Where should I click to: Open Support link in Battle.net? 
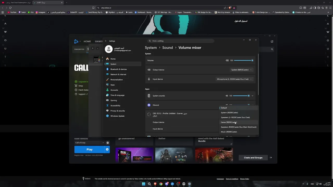click(x=81, y=94)
